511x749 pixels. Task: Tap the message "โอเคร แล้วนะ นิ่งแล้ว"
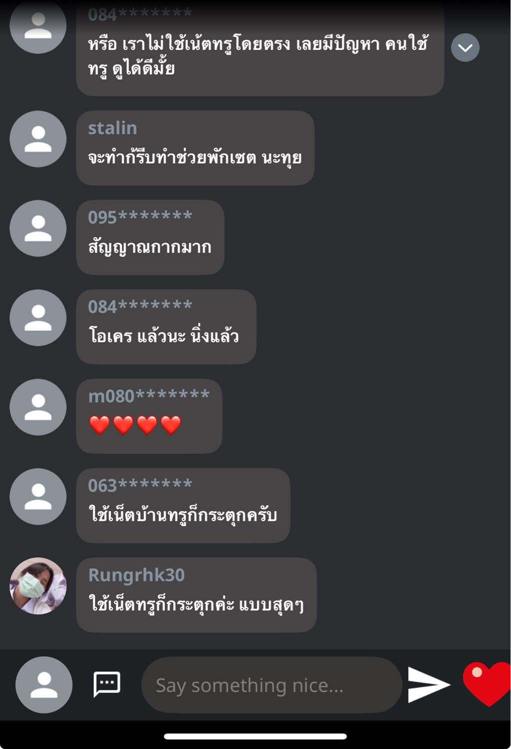point(166,327)
